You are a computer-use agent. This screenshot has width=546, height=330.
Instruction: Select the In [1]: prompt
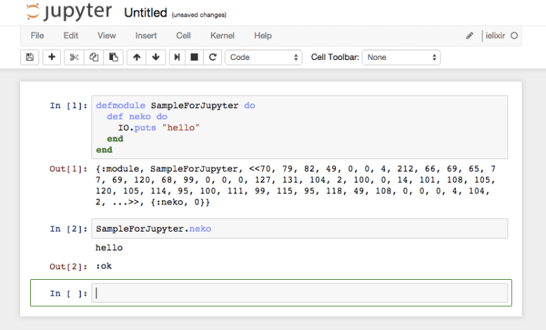click(68, 105)
